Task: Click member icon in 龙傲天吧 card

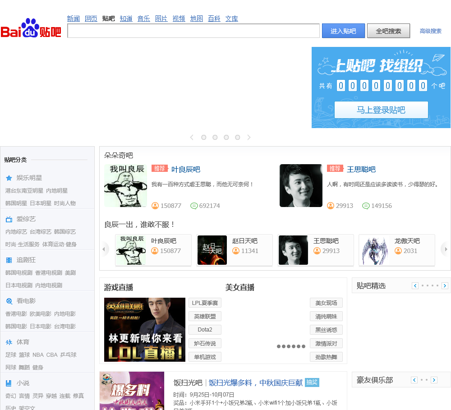Action: pyautogui.click(x=398, y=251)
